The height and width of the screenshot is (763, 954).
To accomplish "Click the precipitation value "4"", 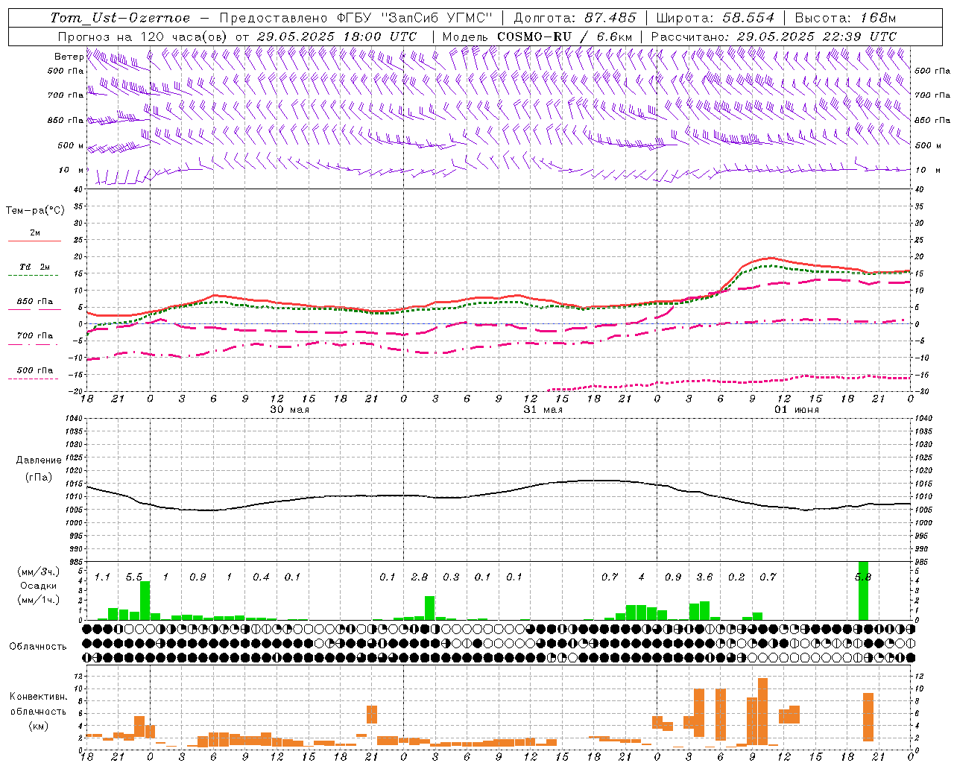I will click(641, 577).
